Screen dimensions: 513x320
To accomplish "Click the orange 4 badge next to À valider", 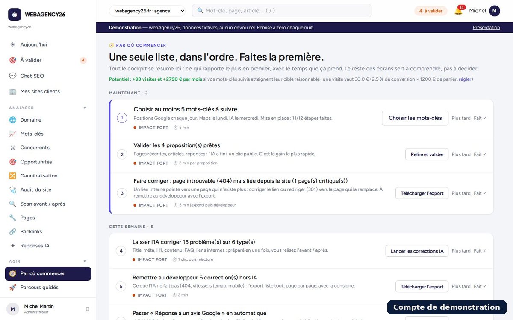I will (x=83, y=60).
